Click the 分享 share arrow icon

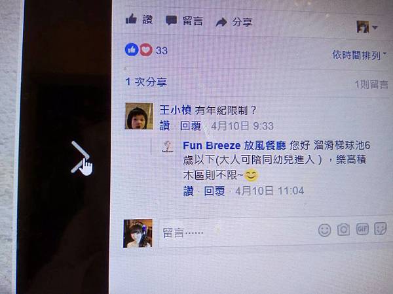pyautogui.click(x=221, y=22)
